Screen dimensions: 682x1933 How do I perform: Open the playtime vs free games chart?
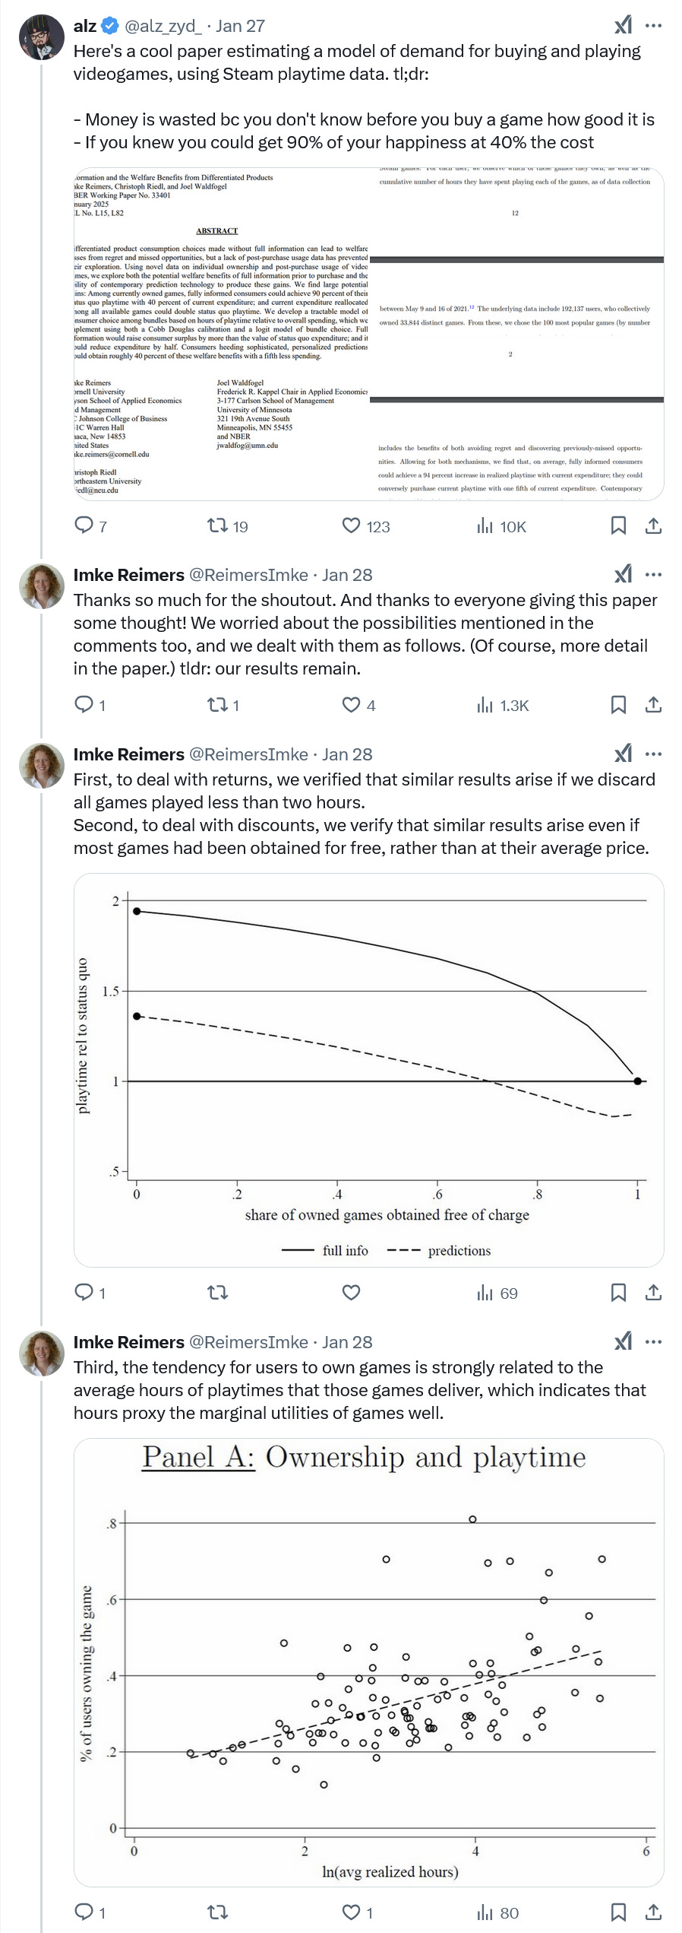(368, 1070)
